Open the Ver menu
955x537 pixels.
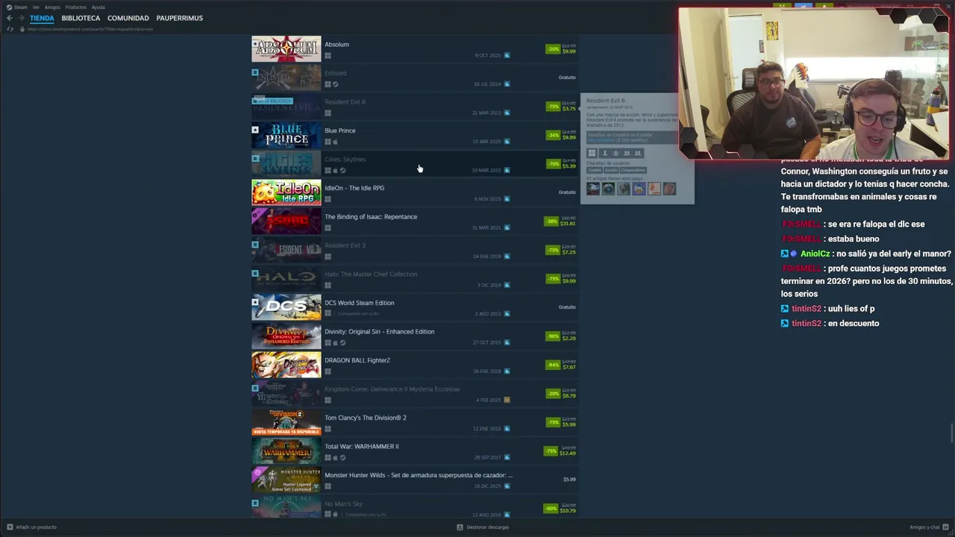[36, 7]
